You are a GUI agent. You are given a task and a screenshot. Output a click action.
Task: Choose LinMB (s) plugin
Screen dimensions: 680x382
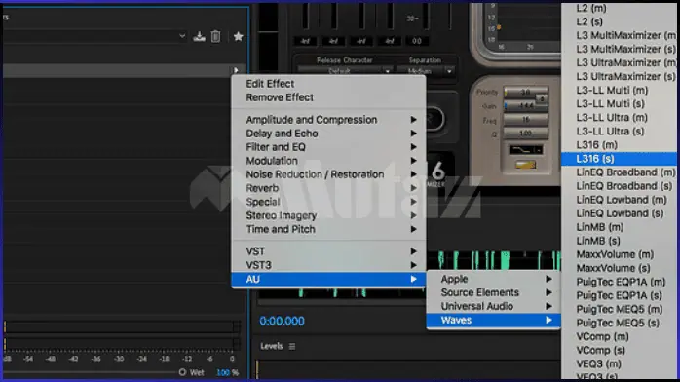click(x=619, y=241)
